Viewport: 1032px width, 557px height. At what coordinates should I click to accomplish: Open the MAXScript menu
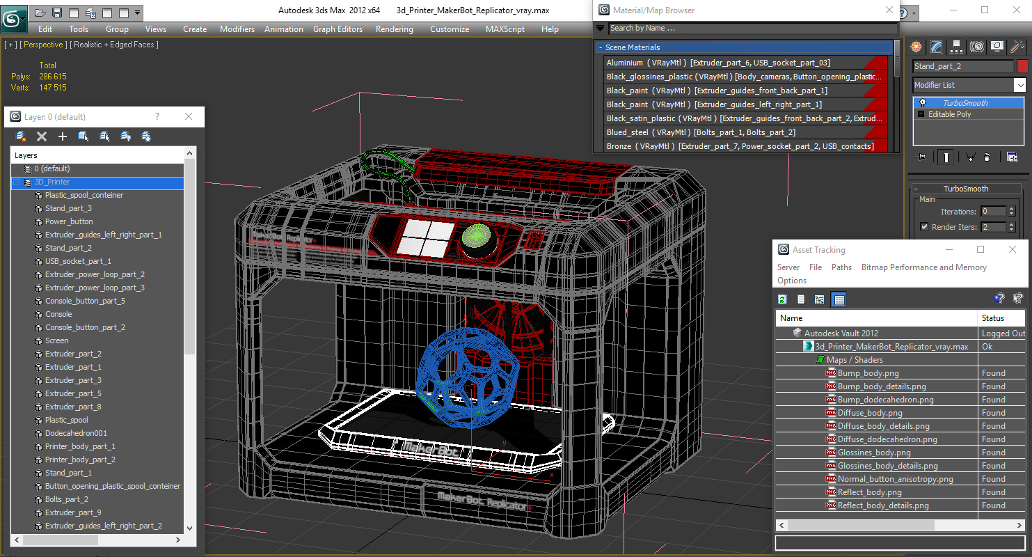(x=505, y=29)
